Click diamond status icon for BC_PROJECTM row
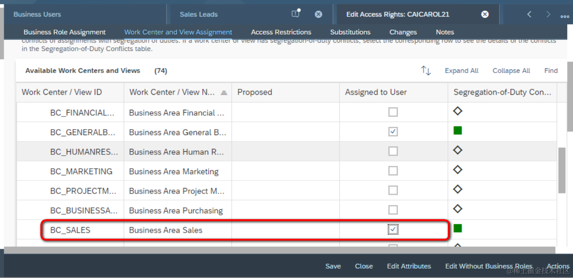 (458, 190)
